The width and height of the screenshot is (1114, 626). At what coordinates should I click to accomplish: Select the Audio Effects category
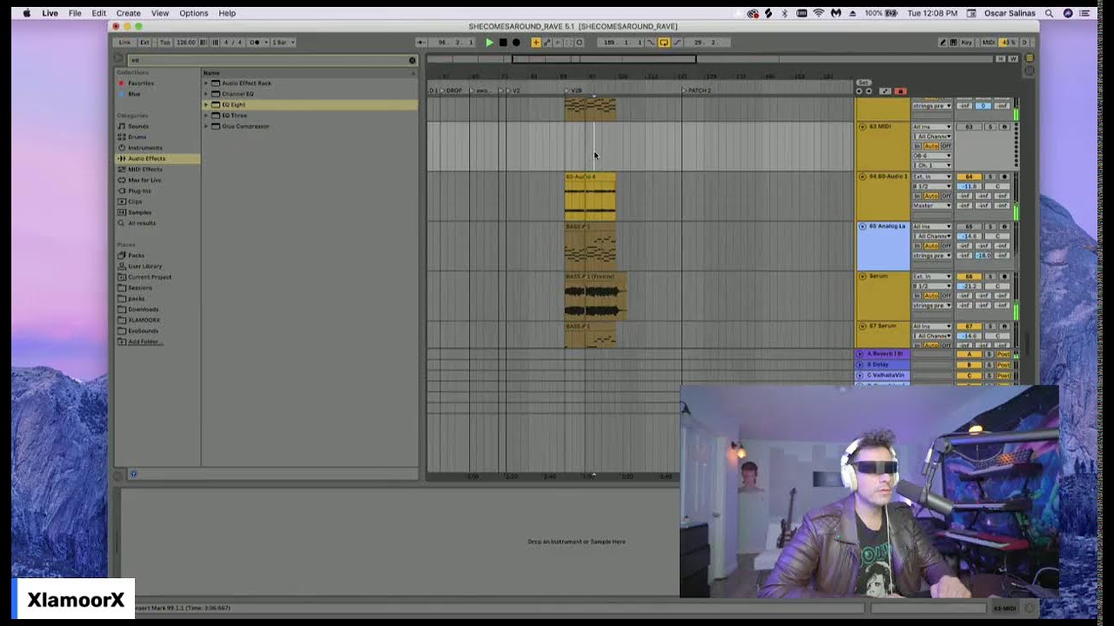pos(146,158)
